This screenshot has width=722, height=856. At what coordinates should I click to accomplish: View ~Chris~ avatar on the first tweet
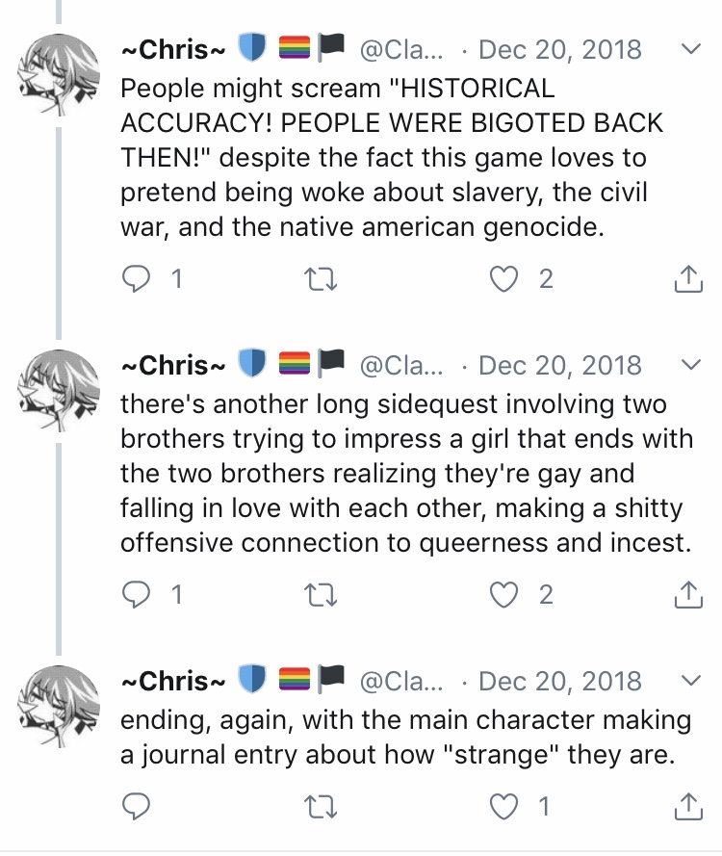[x=59, y=75]
